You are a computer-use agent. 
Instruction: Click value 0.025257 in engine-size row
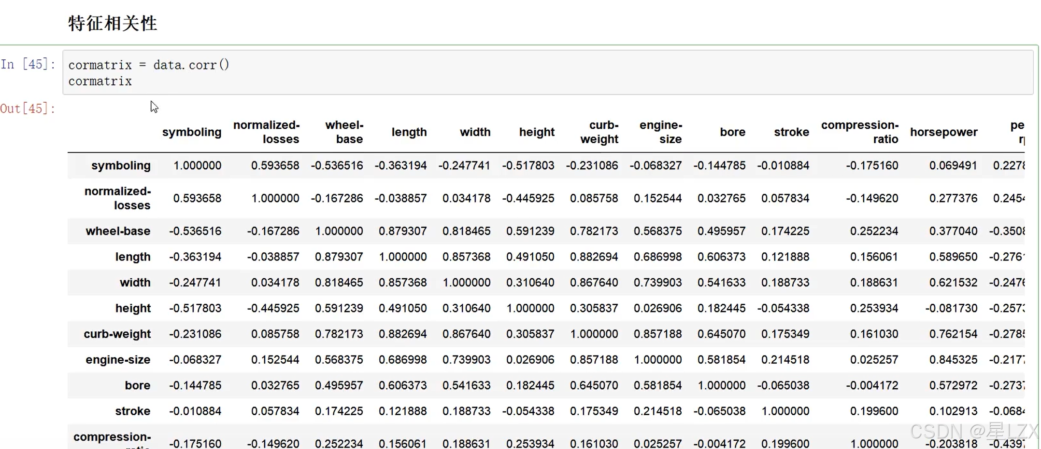pos(874,360)
